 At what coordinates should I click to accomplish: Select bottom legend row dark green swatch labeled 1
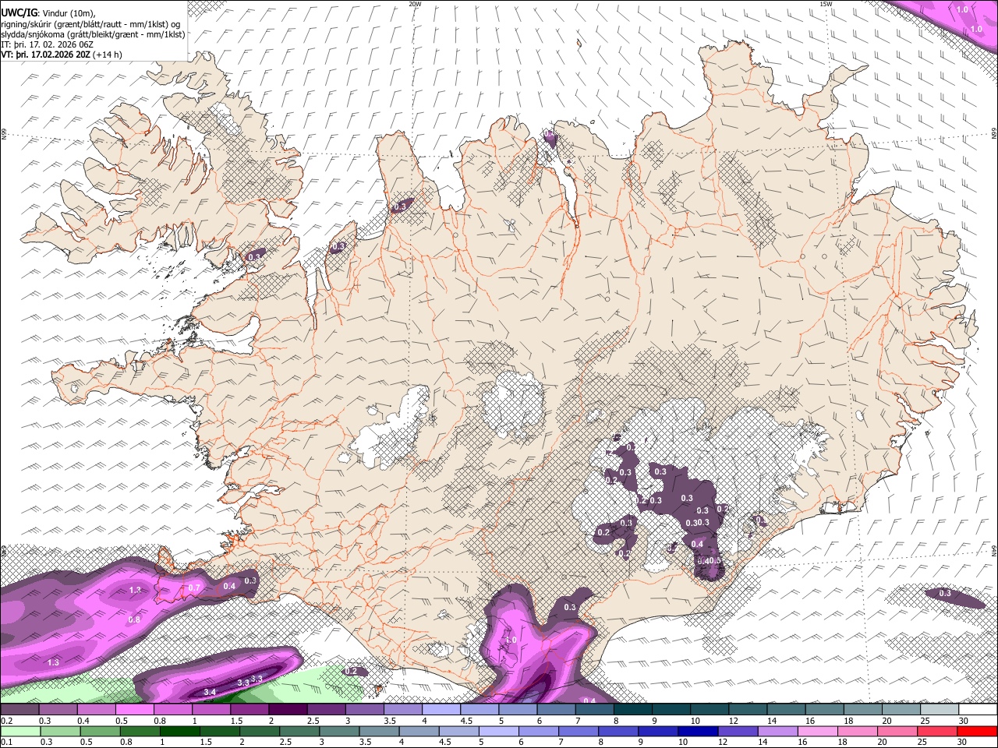click(180, 731)
